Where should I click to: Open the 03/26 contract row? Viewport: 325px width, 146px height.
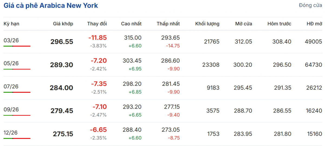click(11, 40)
